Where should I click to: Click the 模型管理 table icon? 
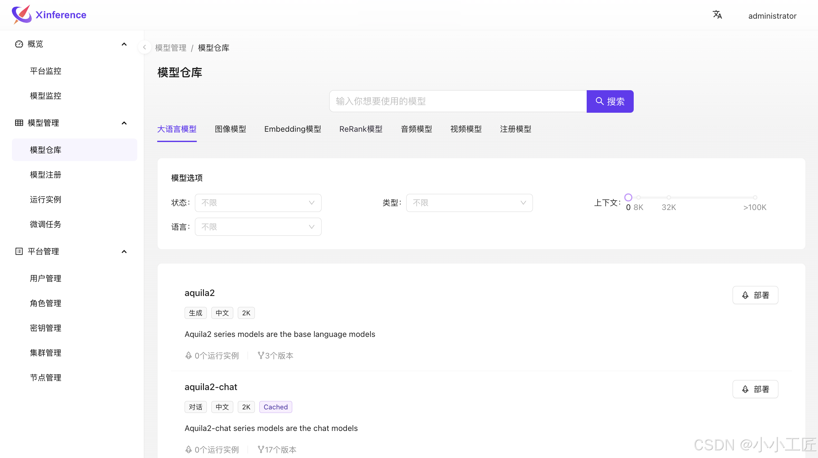tap(19, 123)
